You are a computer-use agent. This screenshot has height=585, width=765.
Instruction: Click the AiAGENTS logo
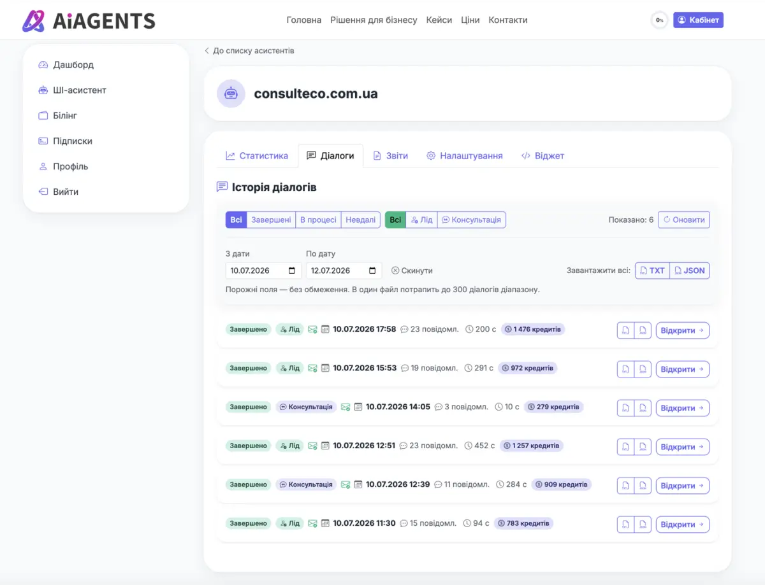click(89, 21)
